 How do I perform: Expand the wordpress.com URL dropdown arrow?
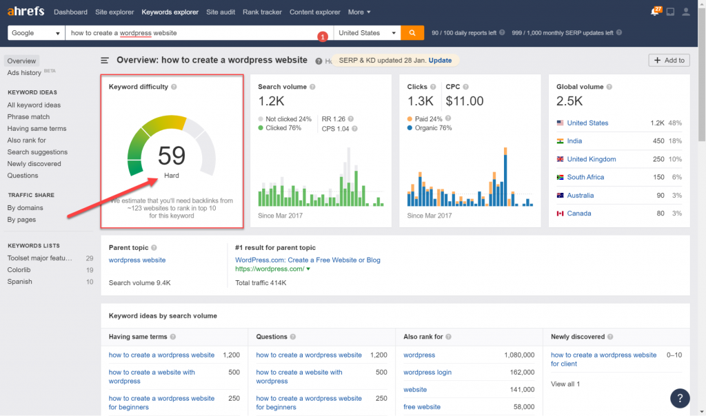[x=308, y=269]
